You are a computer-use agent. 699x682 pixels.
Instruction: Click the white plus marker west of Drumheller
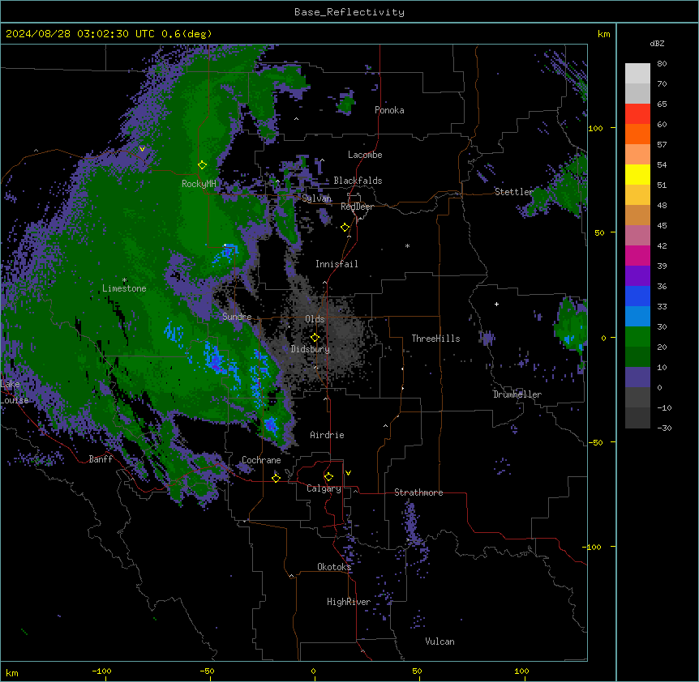click(496, 304)
